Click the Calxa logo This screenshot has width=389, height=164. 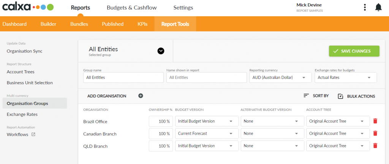[x=28, y=7]
